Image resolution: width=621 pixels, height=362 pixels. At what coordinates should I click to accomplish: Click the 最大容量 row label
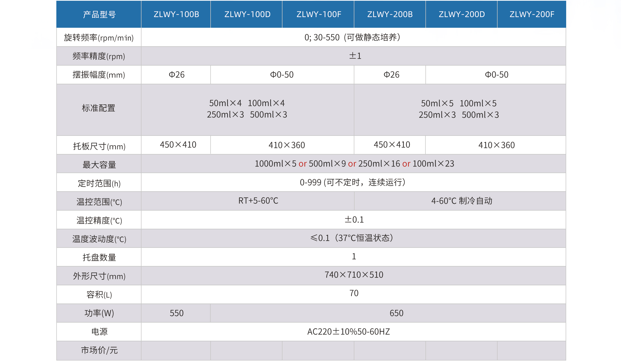(99, 165)
